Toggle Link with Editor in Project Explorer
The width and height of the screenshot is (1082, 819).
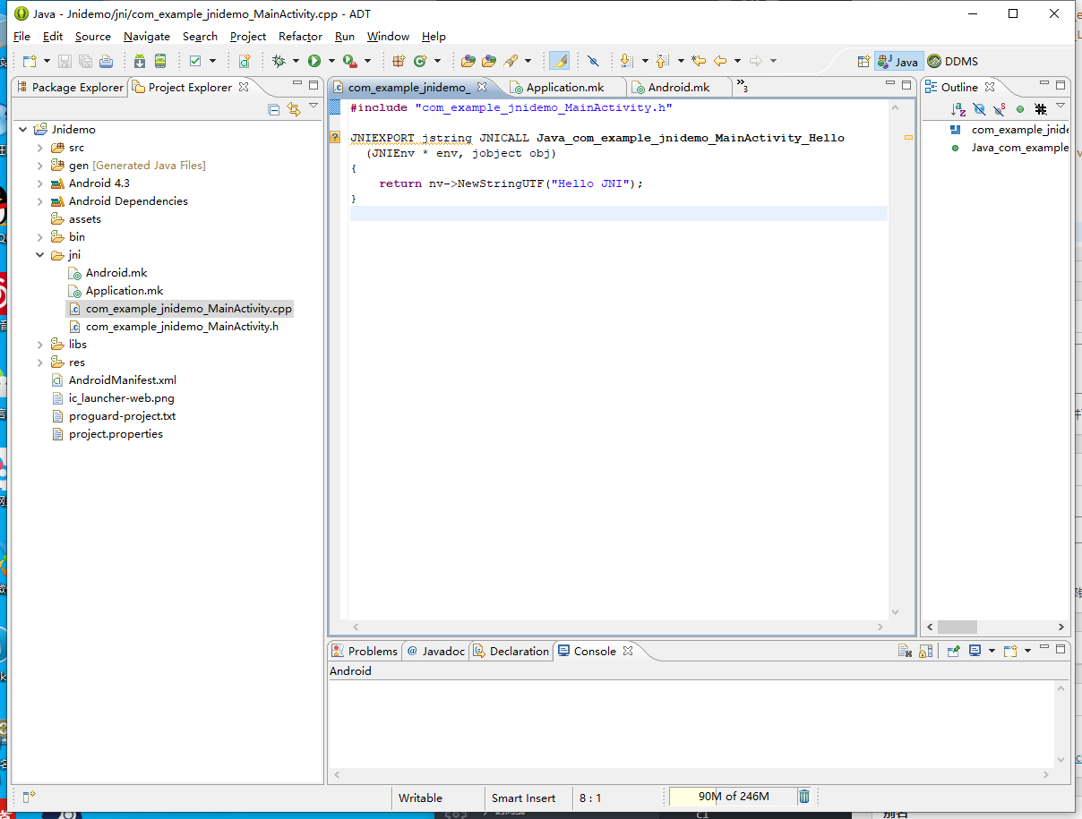click(x=293, y=109)
